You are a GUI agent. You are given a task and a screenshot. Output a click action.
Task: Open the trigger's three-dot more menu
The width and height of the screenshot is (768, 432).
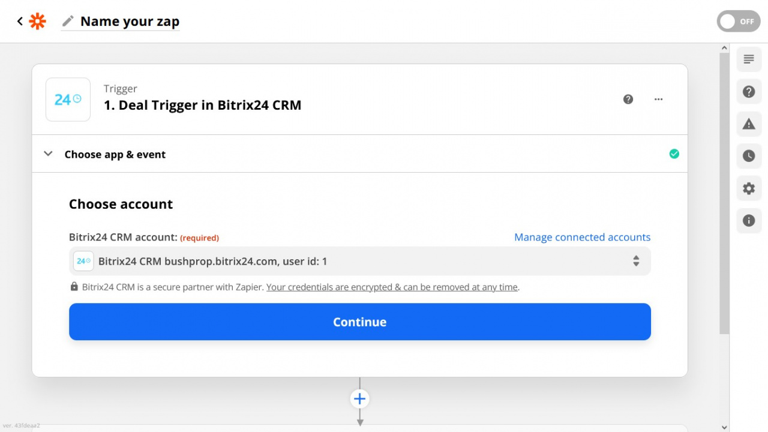click(x=658, y=100)
